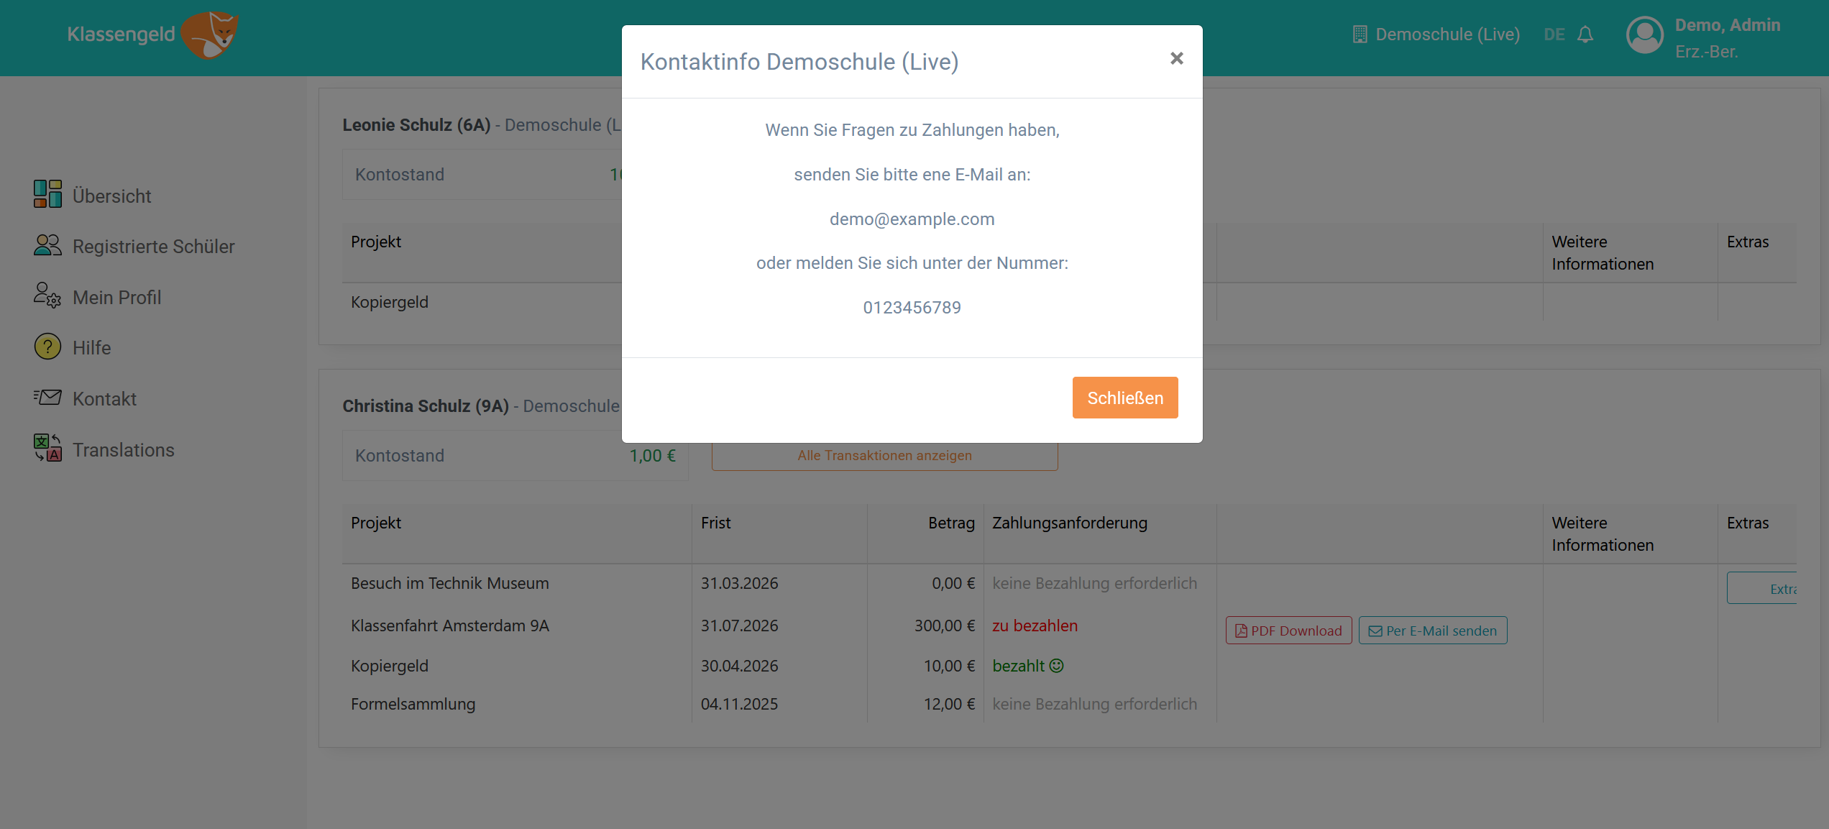
Task: Click the Klassengeld fox logo
Action: (x=210, y=35)
